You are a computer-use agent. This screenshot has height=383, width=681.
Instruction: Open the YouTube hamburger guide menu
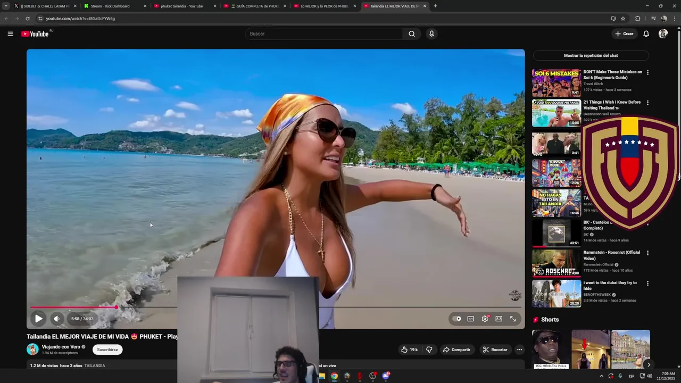click(10, 34)
